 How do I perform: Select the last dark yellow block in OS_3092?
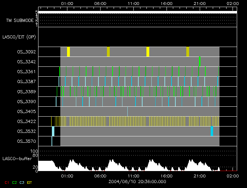[188, 52]
